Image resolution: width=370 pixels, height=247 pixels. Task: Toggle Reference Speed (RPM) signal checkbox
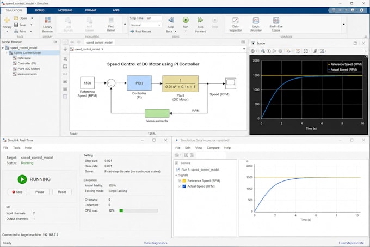pos(180,181)
